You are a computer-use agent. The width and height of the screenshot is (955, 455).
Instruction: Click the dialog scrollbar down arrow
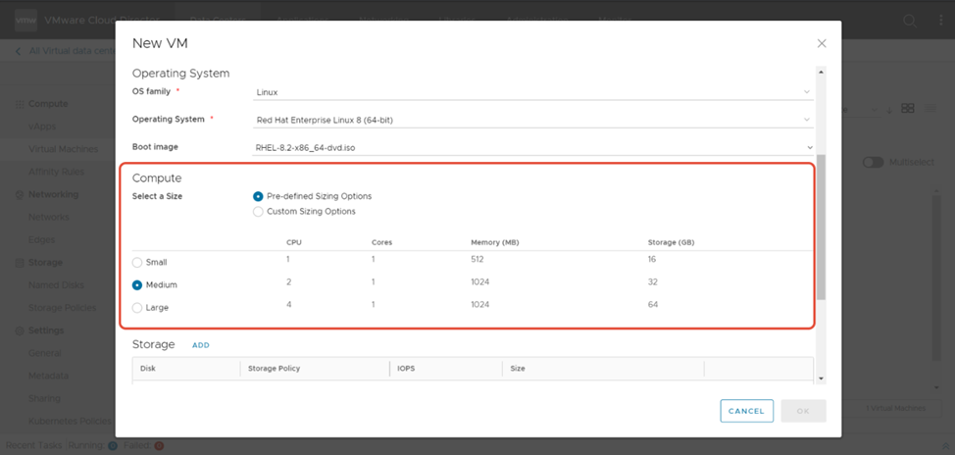point(821,379)
